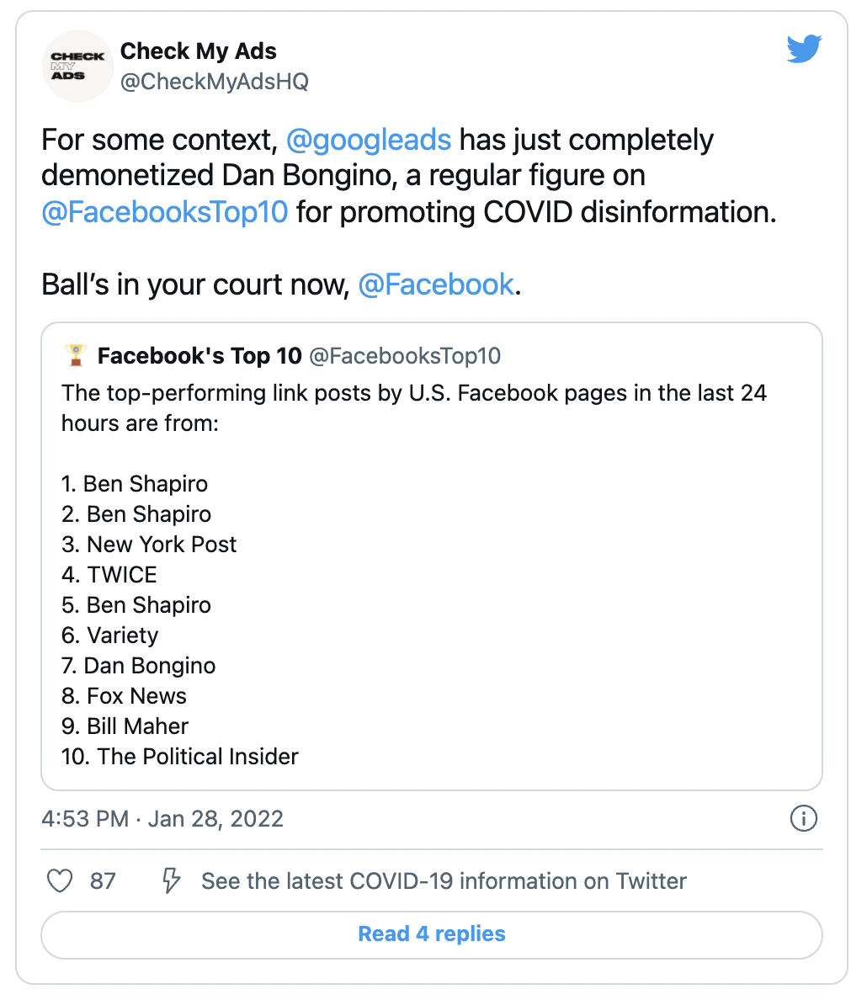
Task: Click the Read 4 replies button
Action: point(432,934)
